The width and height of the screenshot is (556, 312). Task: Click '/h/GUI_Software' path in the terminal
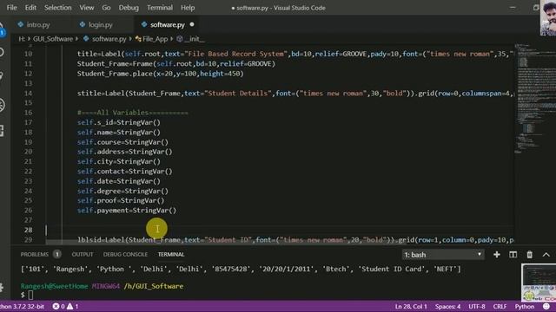[x=154, y=286]
